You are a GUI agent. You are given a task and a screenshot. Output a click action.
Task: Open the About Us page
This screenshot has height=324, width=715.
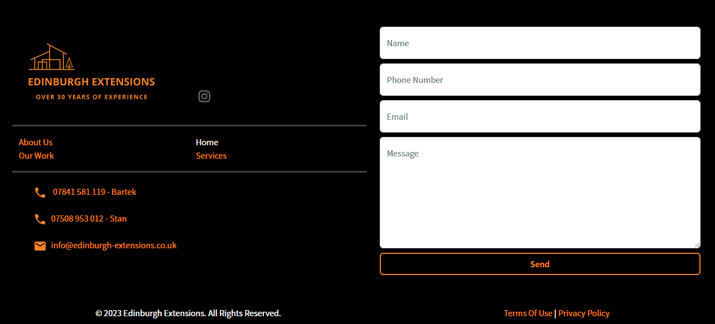tap(35, 142)
